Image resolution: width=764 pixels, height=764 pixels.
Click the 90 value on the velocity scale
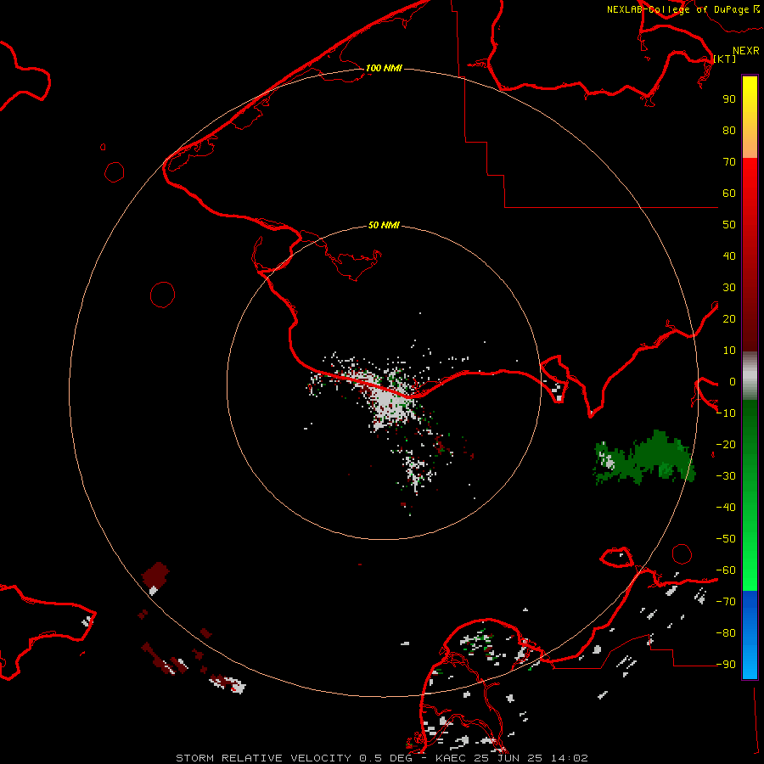(x=729, y=99)
